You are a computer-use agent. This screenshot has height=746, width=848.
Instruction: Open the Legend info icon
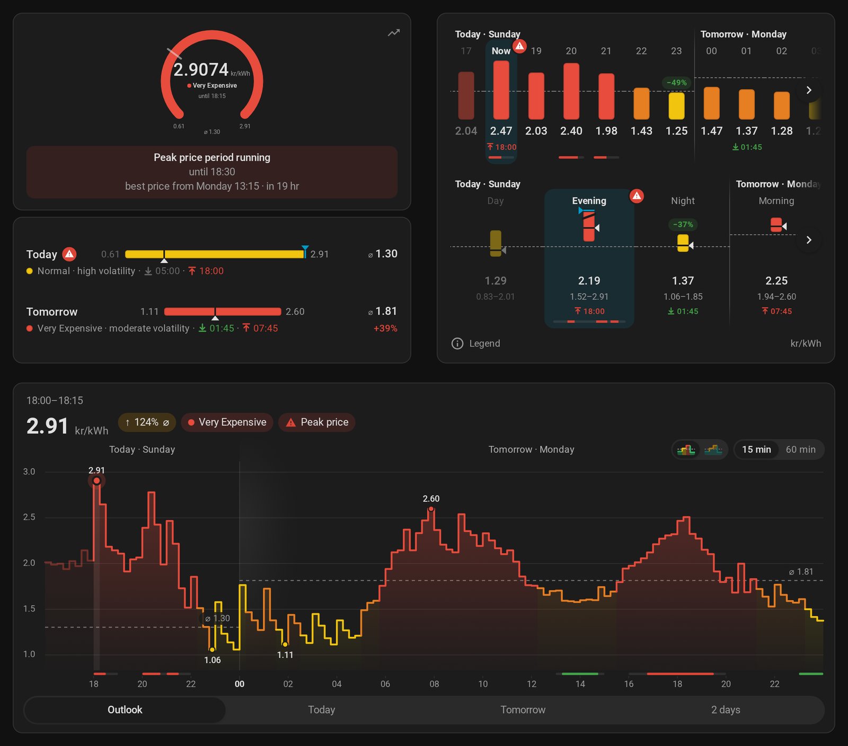click(x=457, y=343)
